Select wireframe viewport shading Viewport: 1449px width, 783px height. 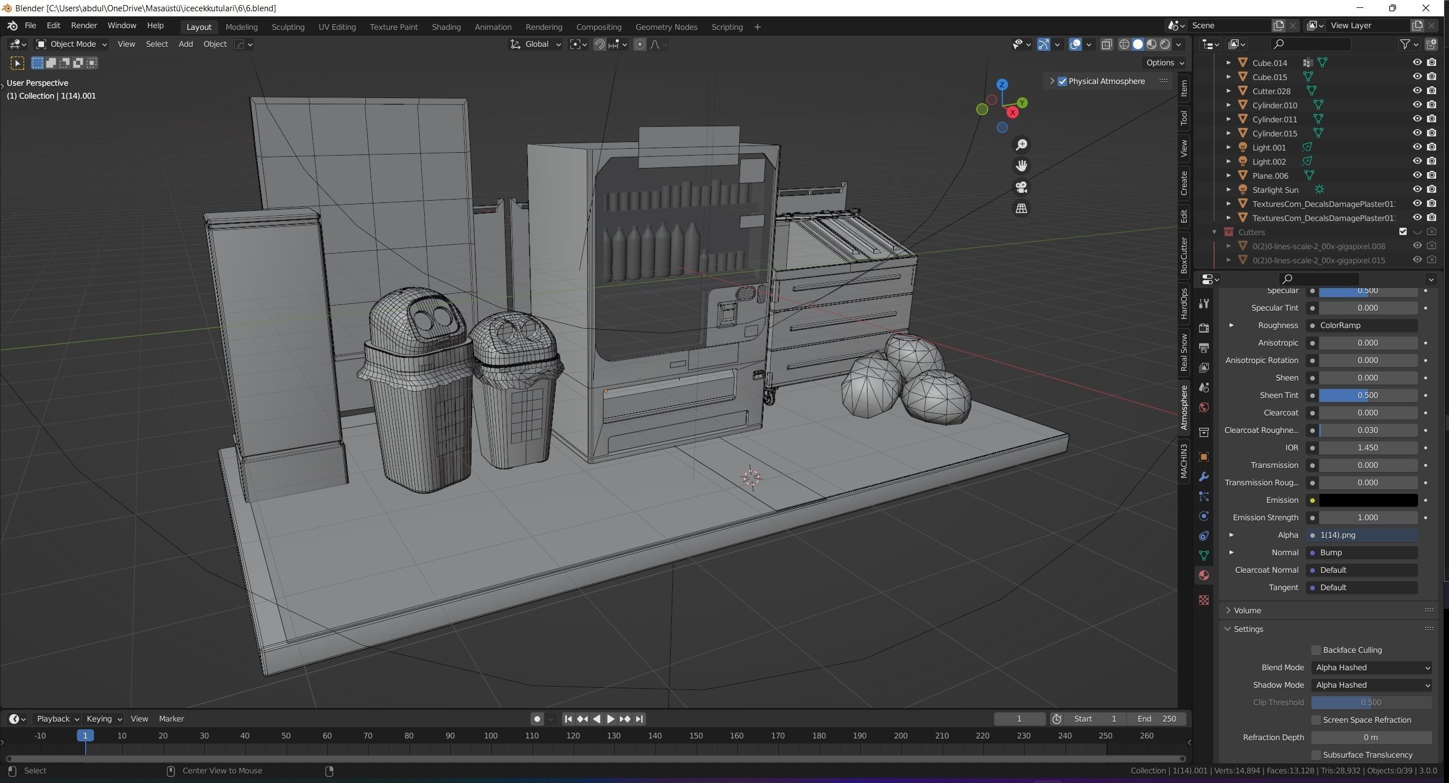1124,44
